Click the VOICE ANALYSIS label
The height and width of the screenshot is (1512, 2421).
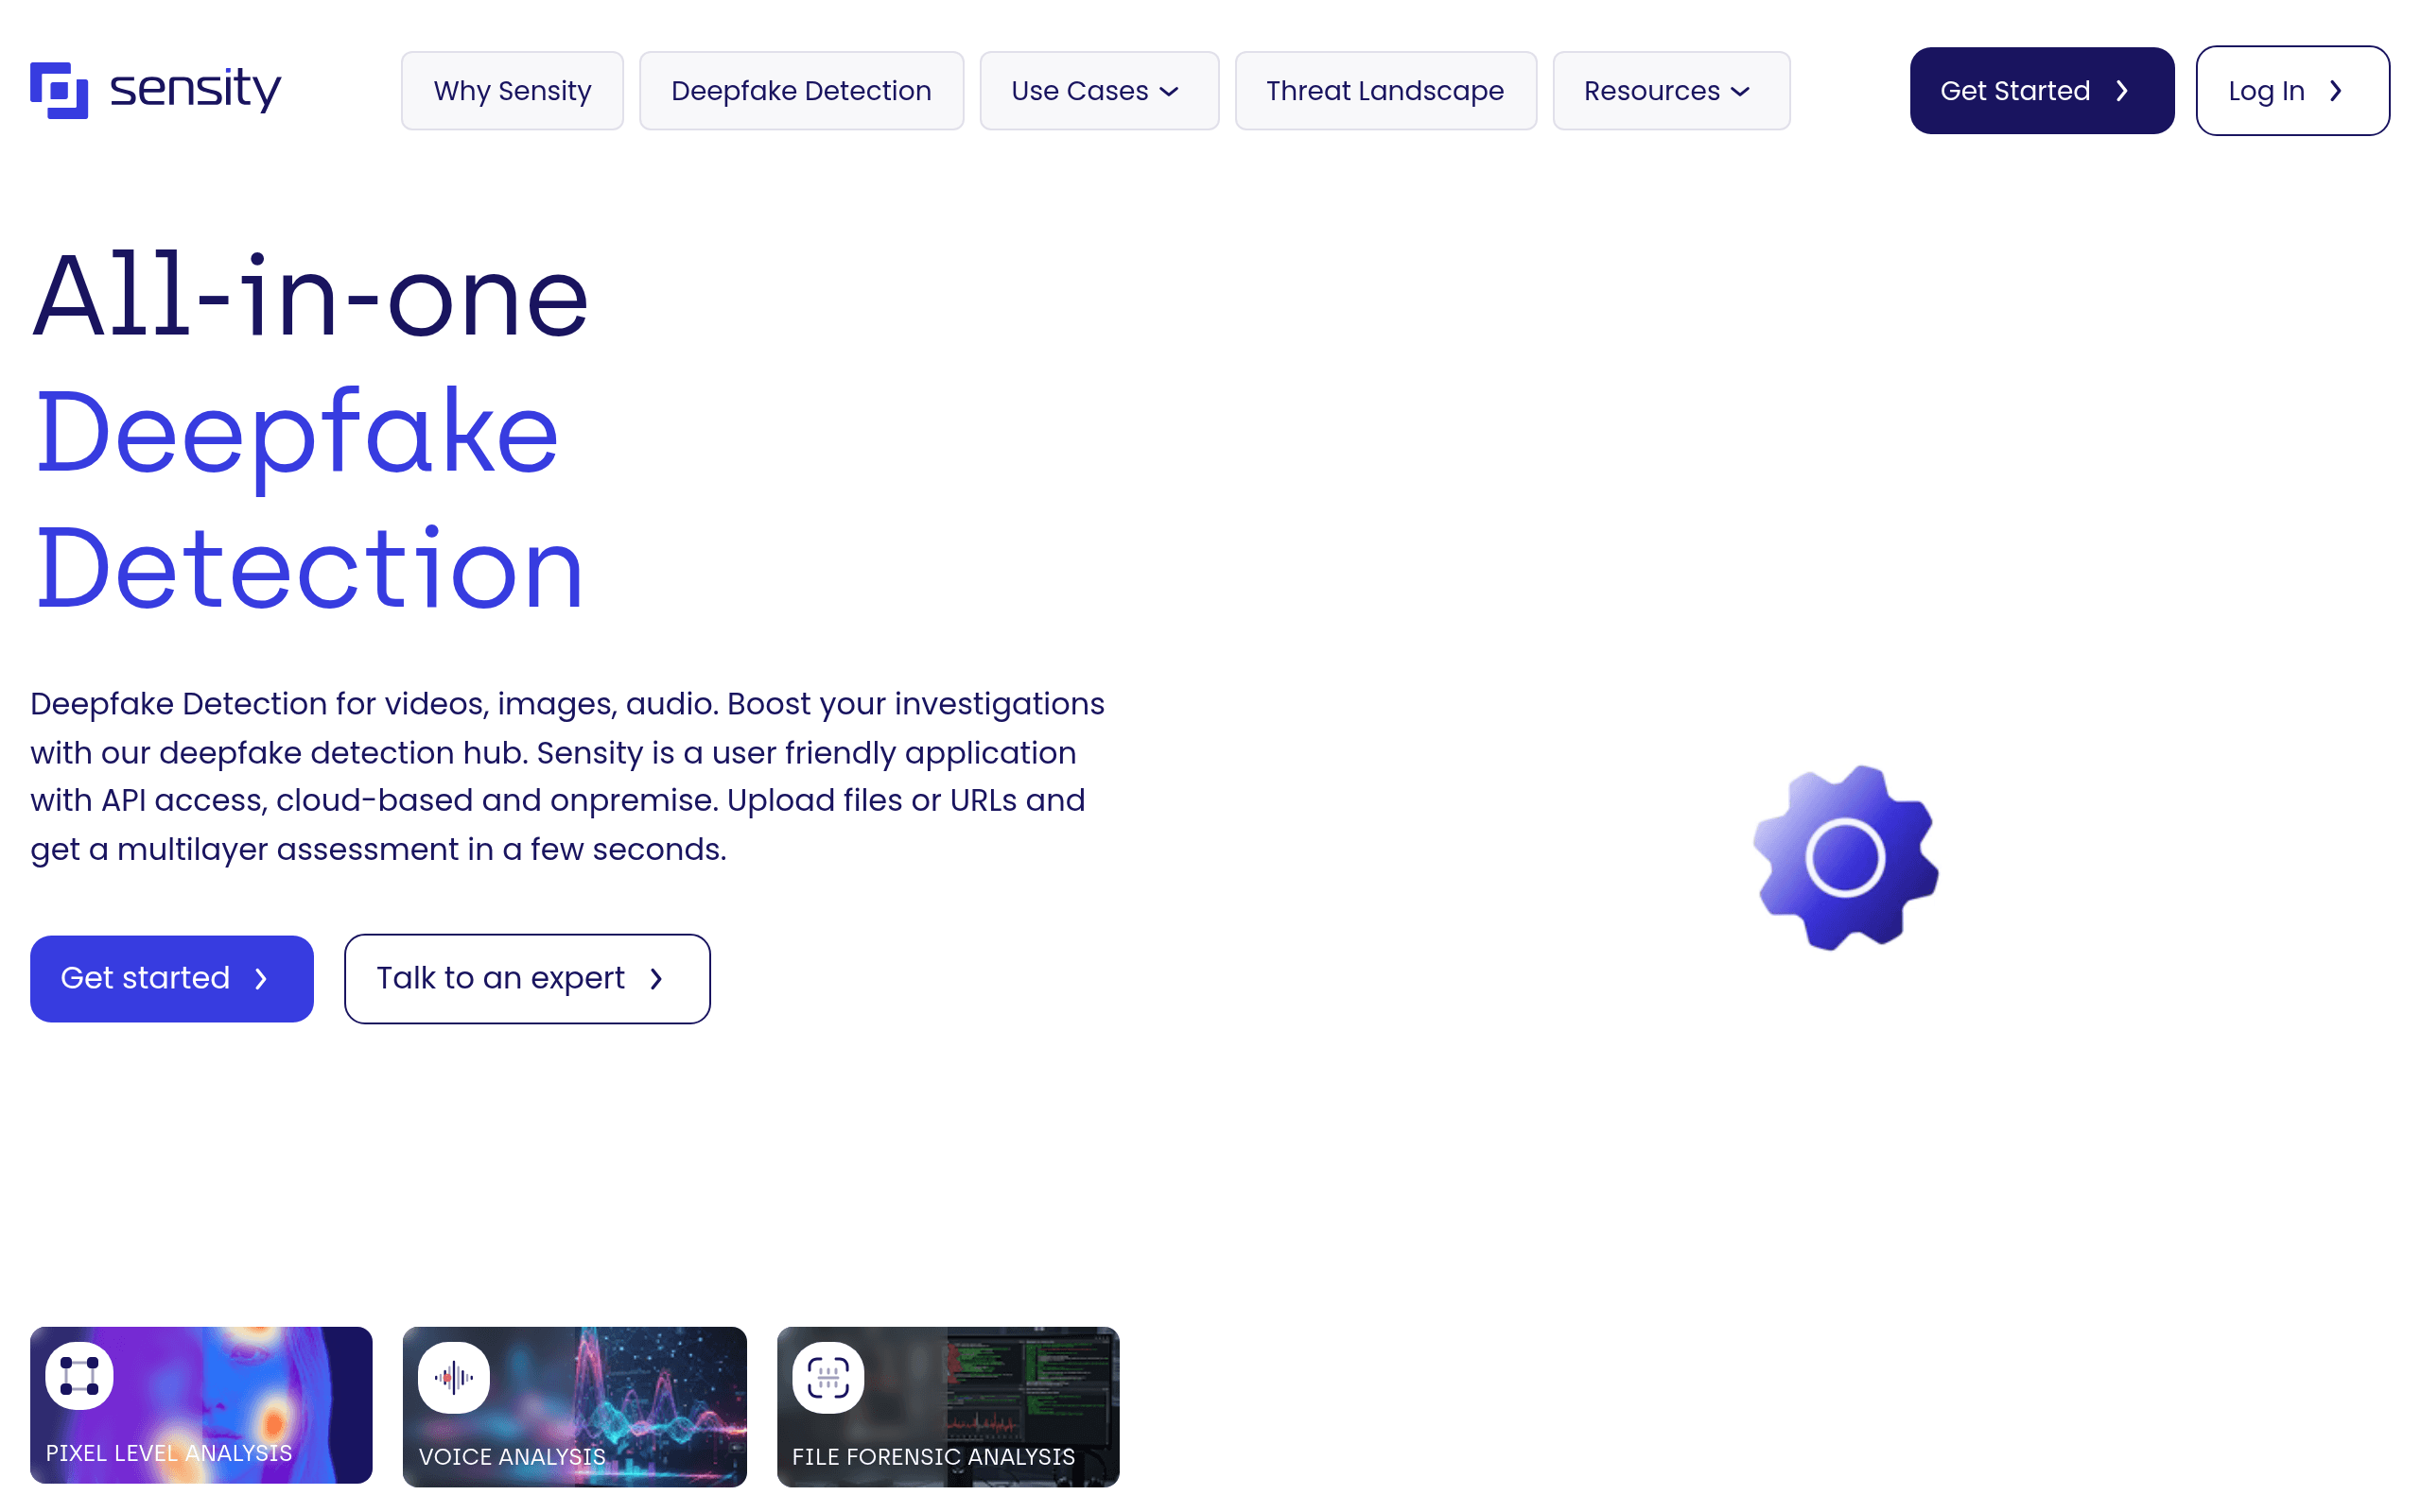tap(513, 1457)
